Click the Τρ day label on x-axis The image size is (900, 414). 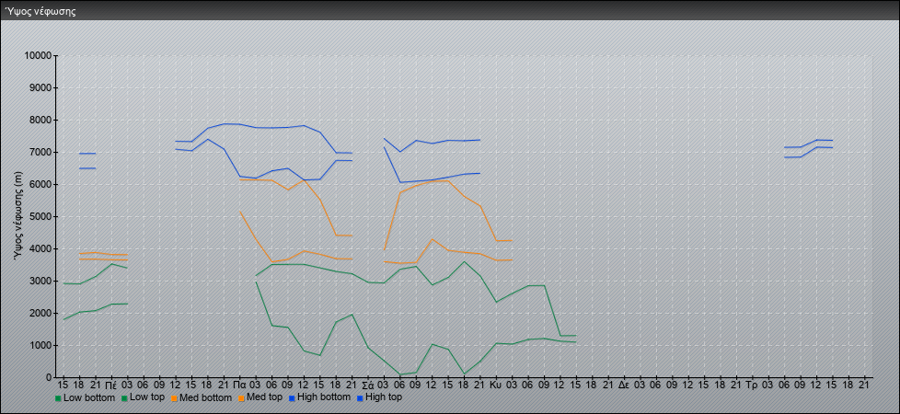click(x=752, y=385)
